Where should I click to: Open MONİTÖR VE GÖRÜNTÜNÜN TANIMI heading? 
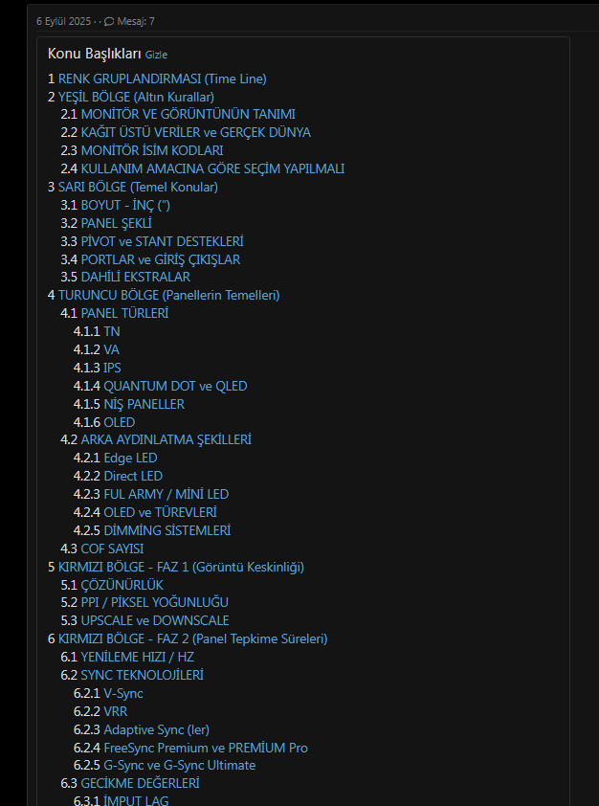[188, 114]
